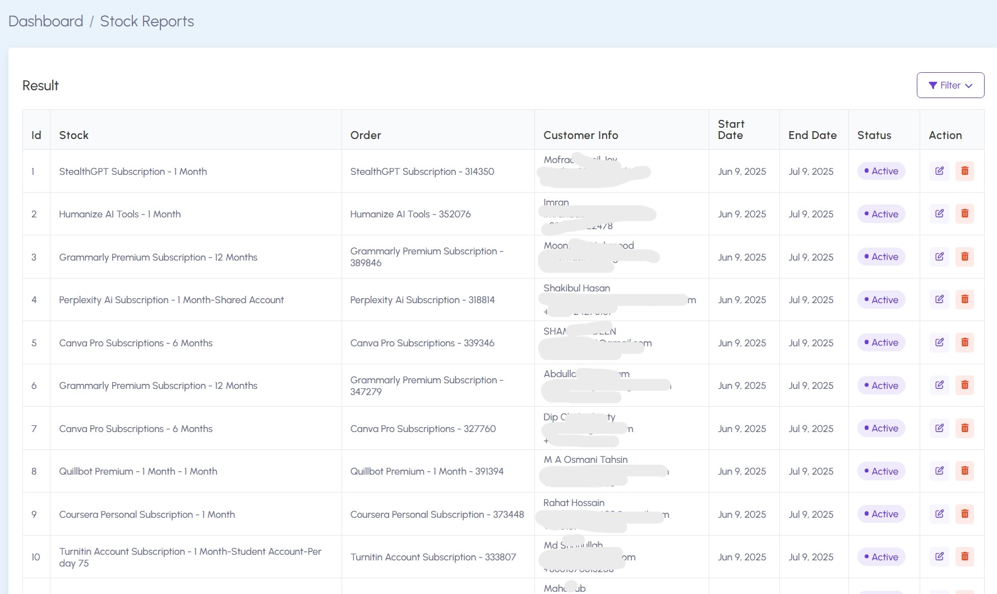This screenshot has width=997, height=594.
Task: Delete Canva Pro order 327760 row
Action: pyautogui.click(x=965, y=428)
